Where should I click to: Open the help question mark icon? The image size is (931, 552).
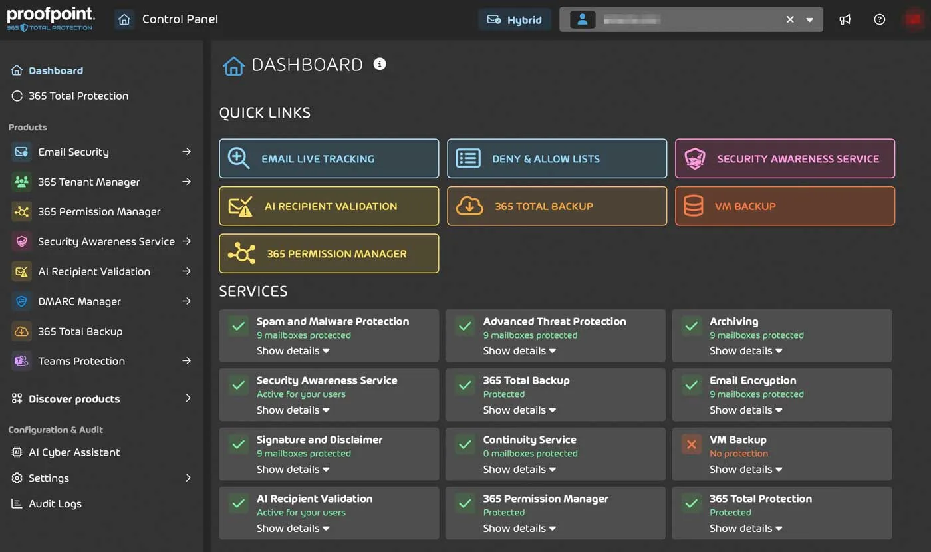(879, 19)
